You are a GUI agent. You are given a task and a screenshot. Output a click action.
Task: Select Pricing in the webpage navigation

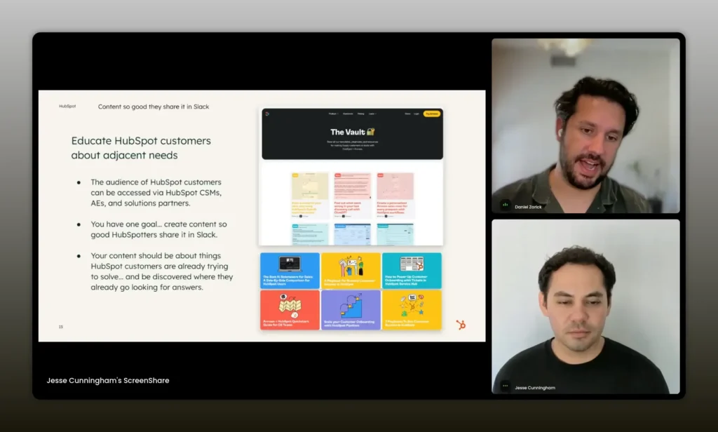click(360, 113)
